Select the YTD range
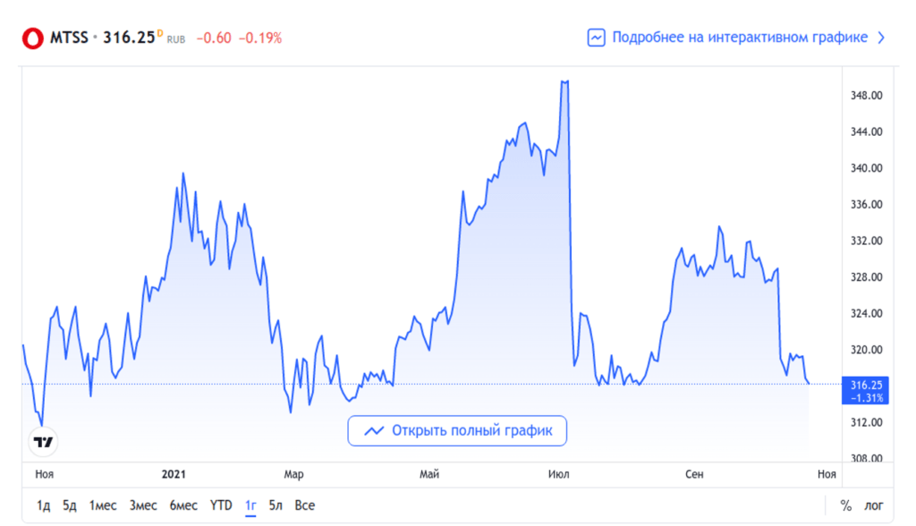Screen dimensions: 916x526 click(x=221, y=505)
